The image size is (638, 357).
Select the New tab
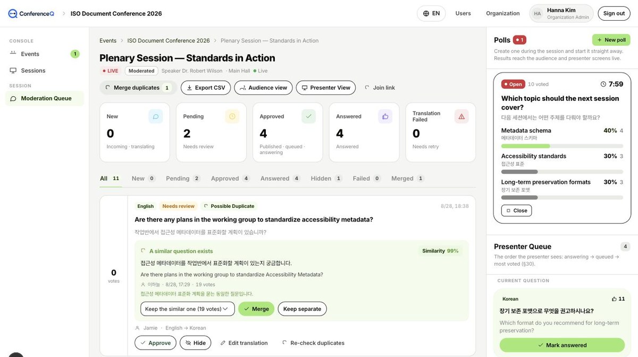click(x=144, y=178)
